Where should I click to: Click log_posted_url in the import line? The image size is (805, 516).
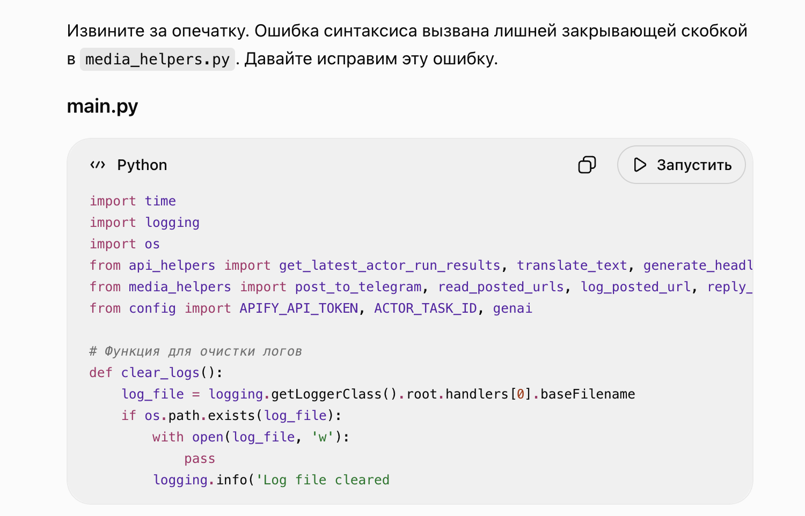coord(636,287)
